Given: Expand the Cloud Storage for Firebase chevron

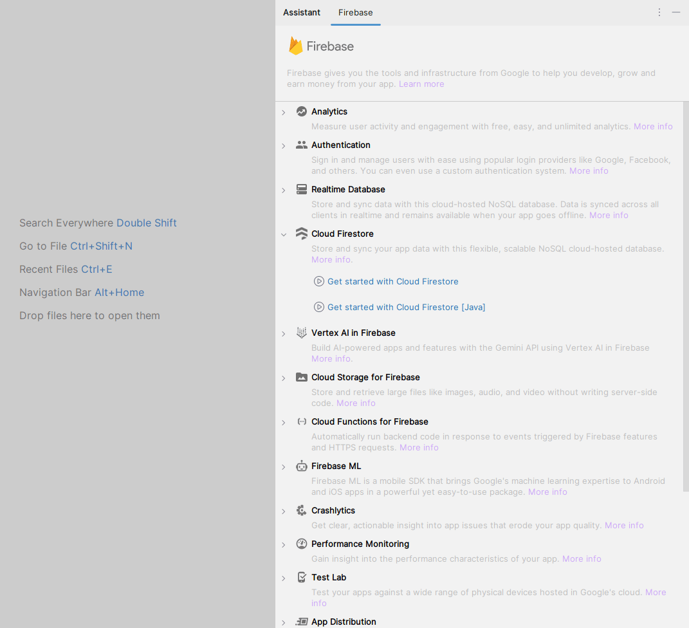Looking at the screenshot, I should [x=284, y=378].
